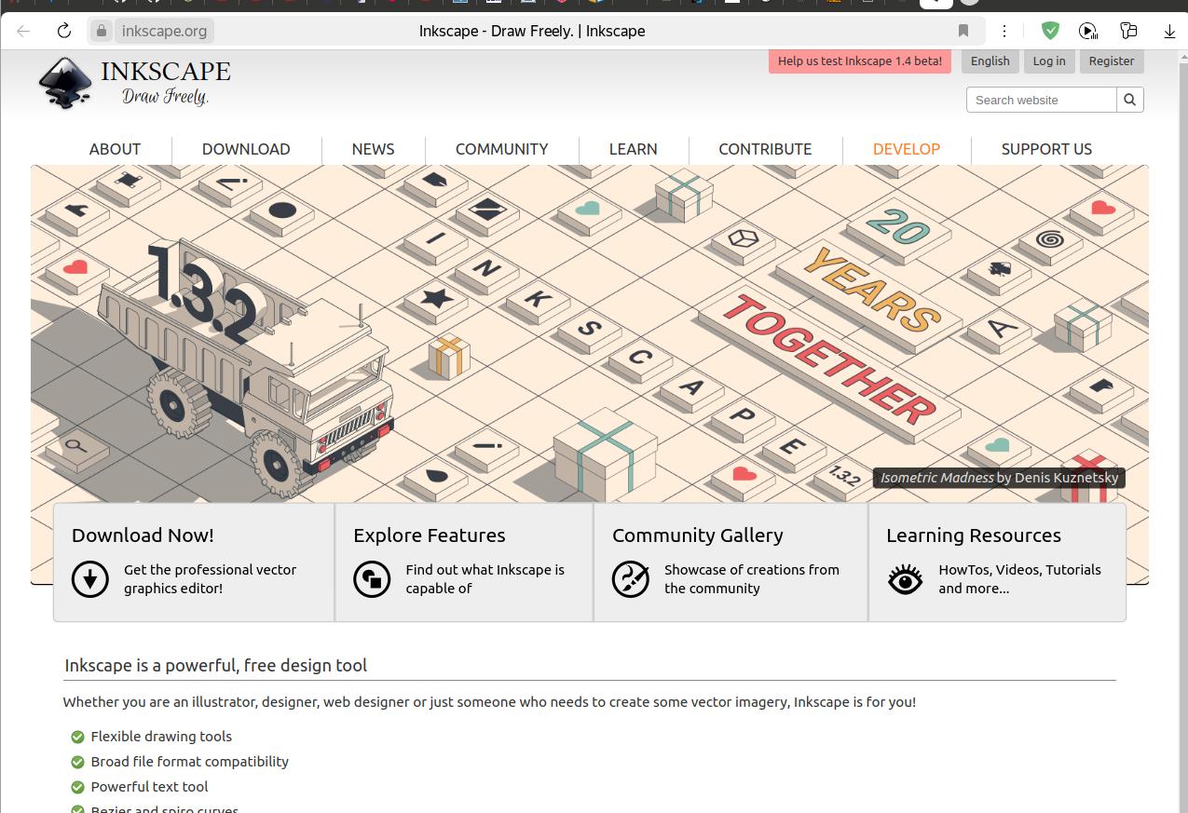This screenshot has height=813, width=1188.
Task: Open the CONTRIBUTE menu
Action: [765, 149]
